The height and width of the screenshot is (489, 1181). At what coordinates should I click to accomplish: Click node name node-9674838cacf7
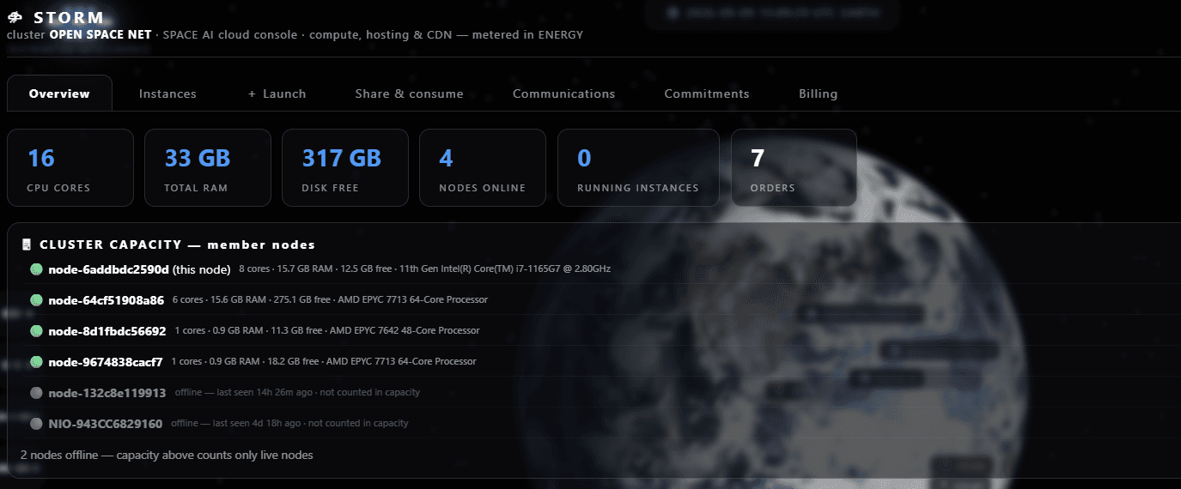pos(106,362)
